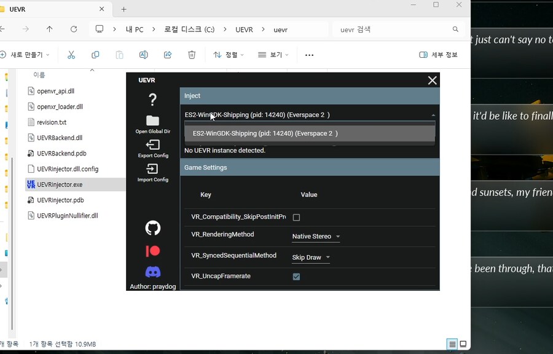This screenshot has width=553, height=354.
Task: Click the Cut scissors icon in Explorer toolbar
Action: pyautogui.click(x=71, y=55)
